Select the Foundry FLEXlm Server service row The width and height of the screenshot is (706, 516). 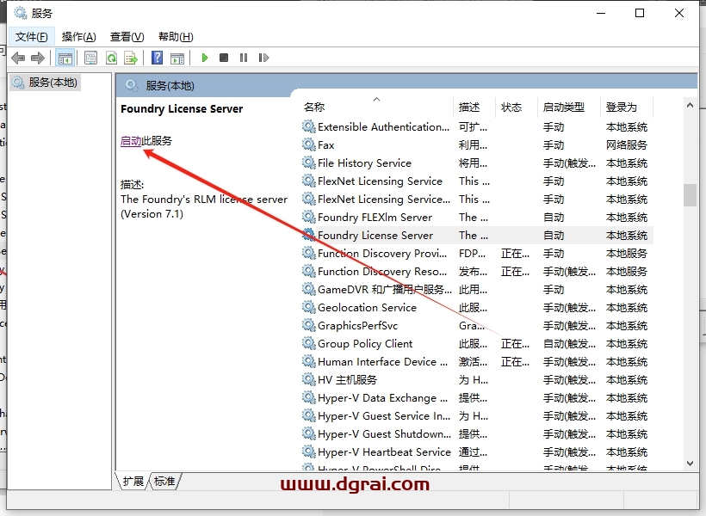tap(375, 218)
